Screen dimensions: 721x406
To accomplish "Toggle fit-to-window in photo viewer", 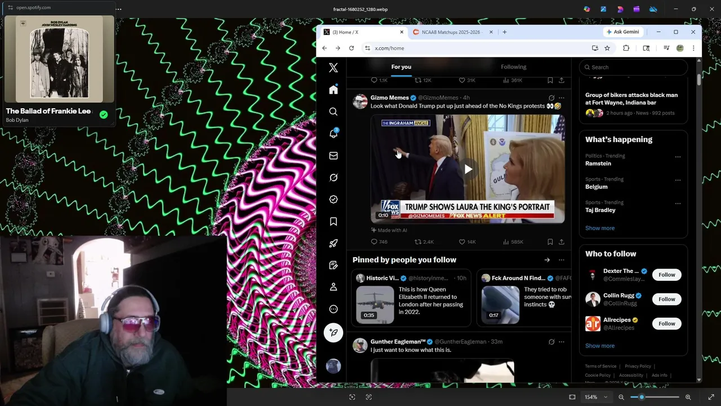I will click(572, 397).
